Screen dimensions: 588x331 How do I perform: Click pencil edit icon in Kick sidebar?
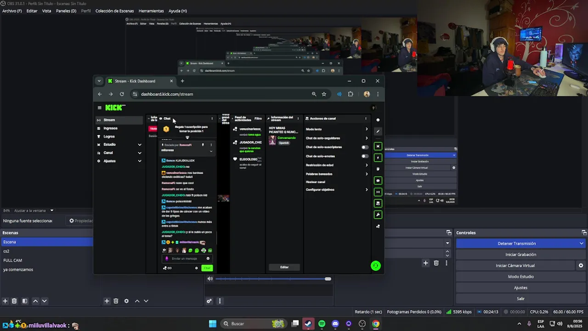[x=378, y=131]
